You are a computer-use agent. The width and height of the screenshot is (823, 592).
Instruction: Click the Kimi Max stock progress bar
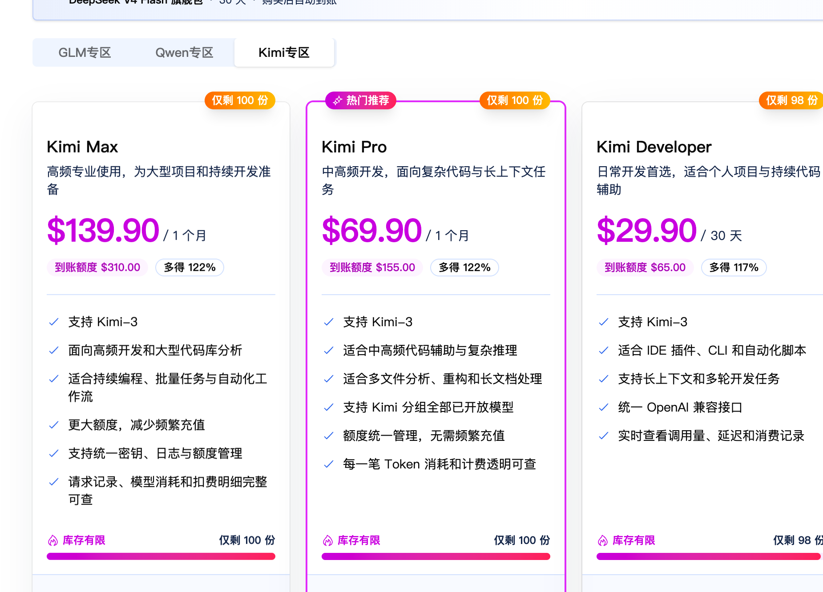[161, 556]
